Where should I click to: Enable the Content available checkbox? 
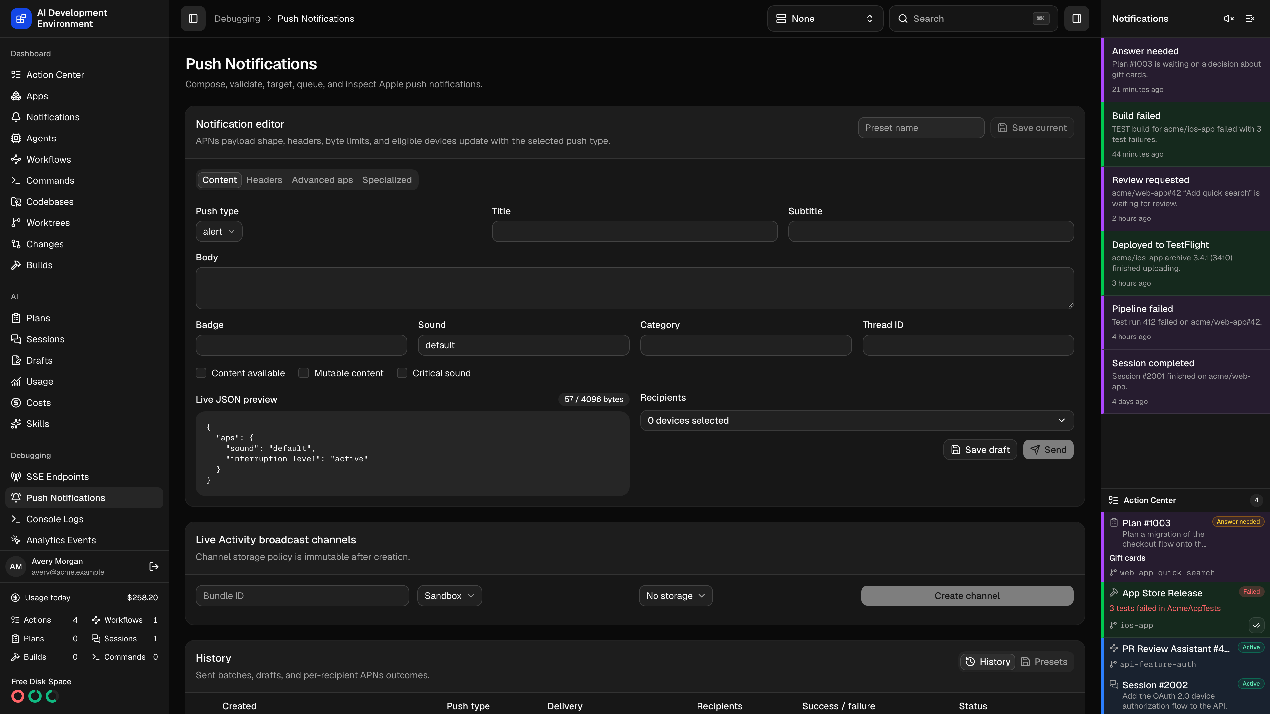(x=201, y=373)
